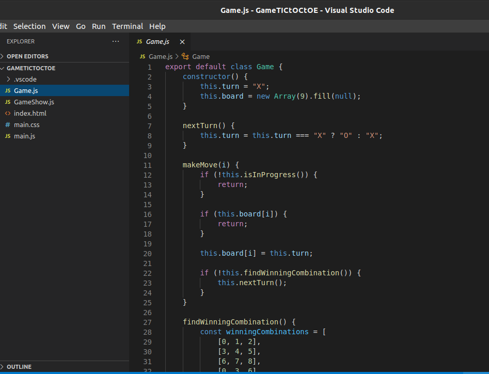The height and width of the screenshot is (374, 489).
Task: Open the View menu
Action: pyautogui.click(x=61, y=26)
